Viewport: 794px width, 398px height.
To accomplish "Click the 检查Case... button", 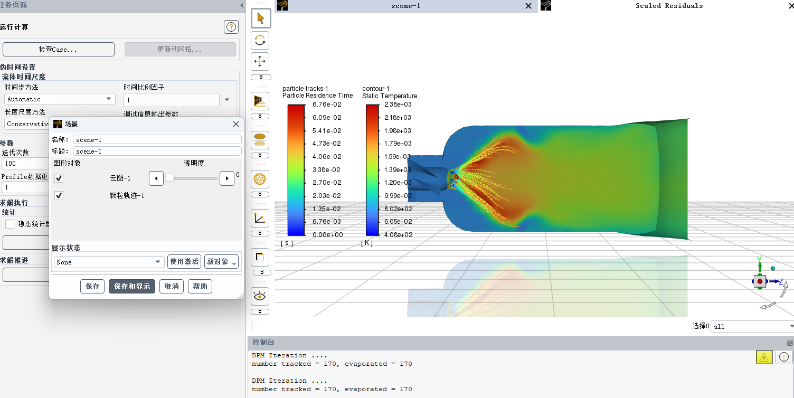I will [59, 49].
